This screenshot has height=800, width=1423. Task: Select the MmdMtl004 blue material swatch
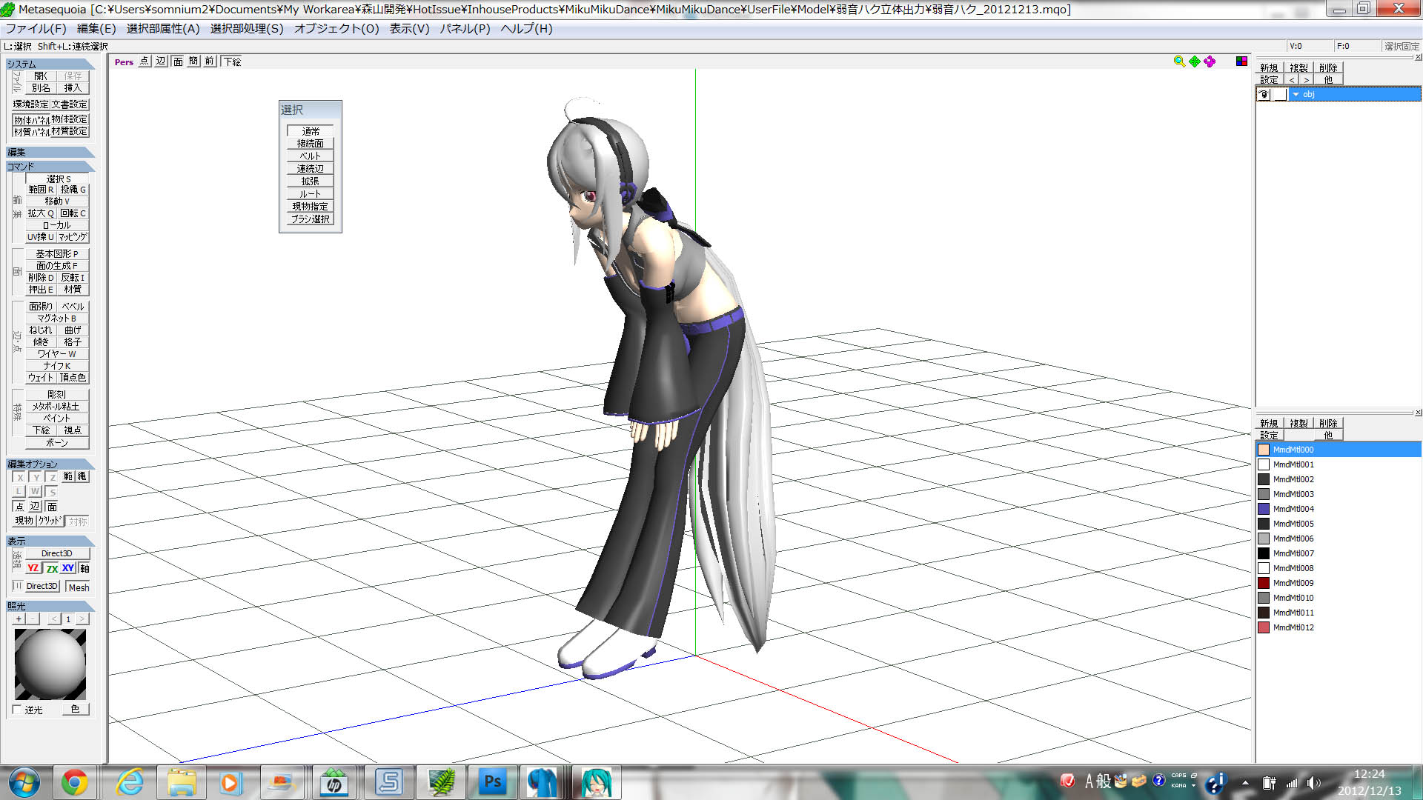click(1264, 509)
